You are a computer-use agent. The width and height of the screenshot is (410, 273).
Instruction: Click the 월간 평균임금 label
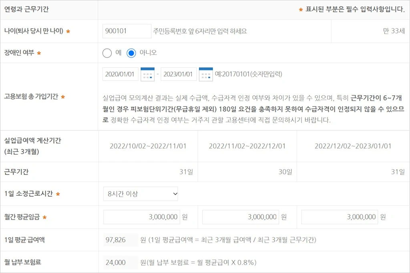point(22,217)
